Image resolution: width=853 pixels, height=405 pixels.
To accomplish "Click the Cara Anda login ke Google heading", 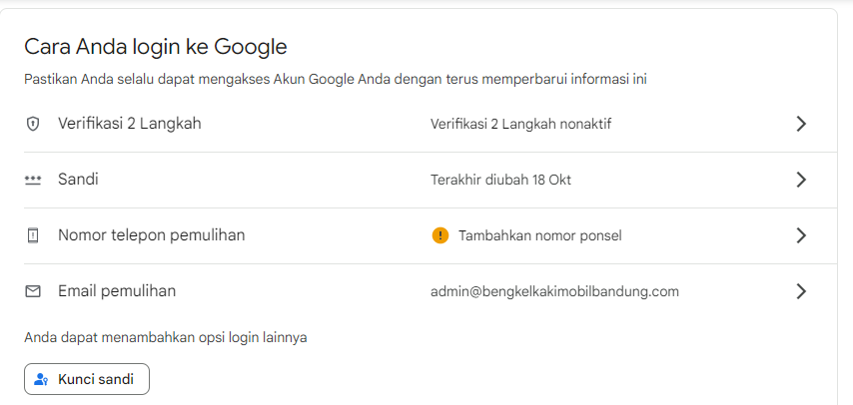I will [x=156, y=47].
